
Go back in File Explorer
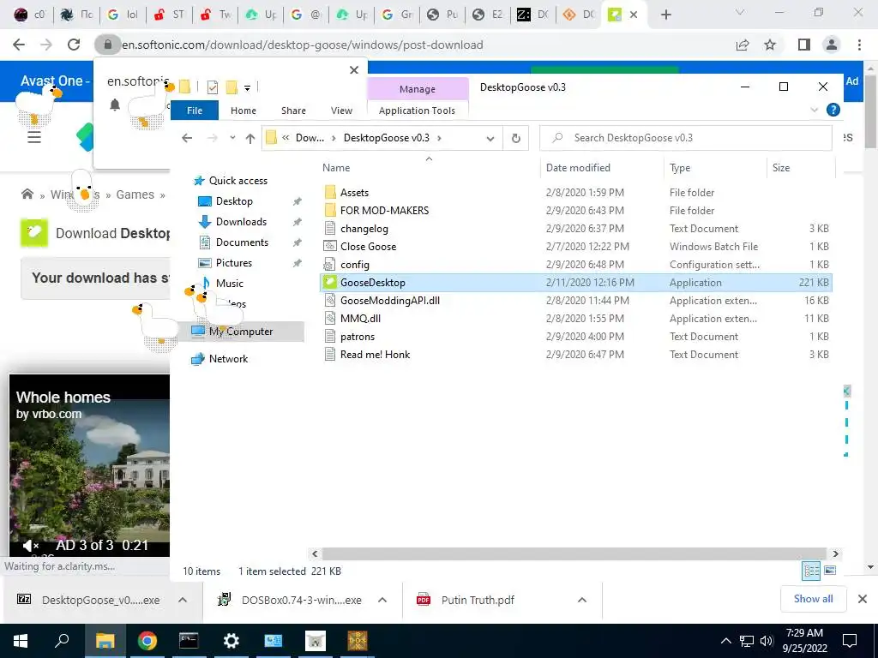point(187,138)
